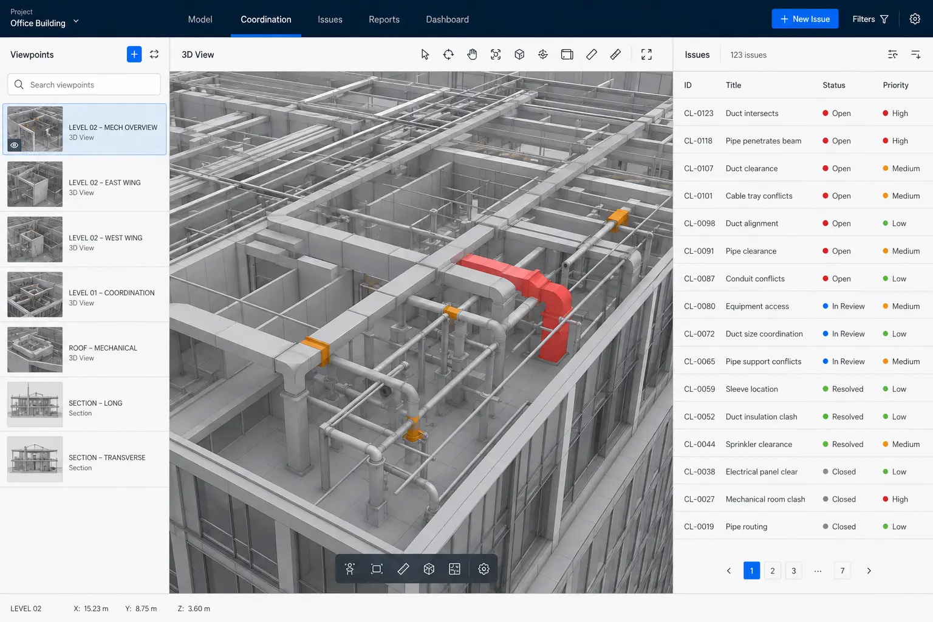Click the ruler icon in the floating bottom toolbar
933x622 pixels.
(403, 569)
